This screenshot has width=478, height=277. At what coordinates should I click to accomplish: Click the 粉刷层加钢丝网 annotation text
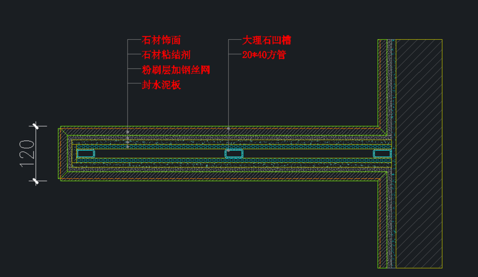(176, 70)
